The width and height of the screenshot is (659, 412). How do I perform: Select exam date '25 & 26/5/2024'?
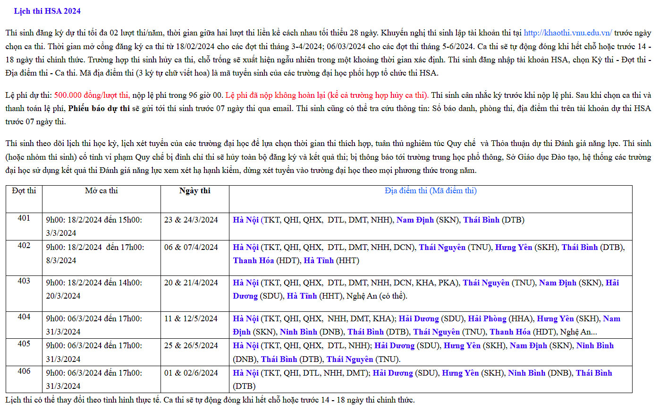coord(191,346)
